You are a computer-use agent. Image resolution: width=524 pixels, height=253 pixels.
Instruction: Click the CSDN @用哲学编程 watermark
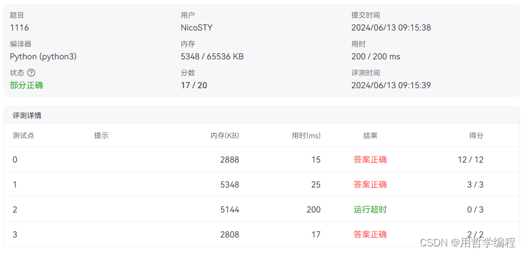[468, 242]
